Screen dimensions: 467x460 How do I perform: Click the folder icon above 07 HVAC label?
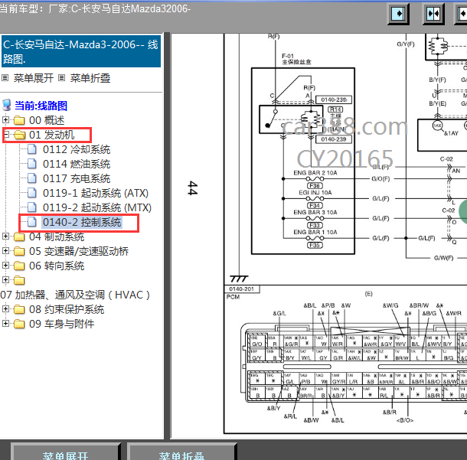pyautogui.click(x=19, y=280)
